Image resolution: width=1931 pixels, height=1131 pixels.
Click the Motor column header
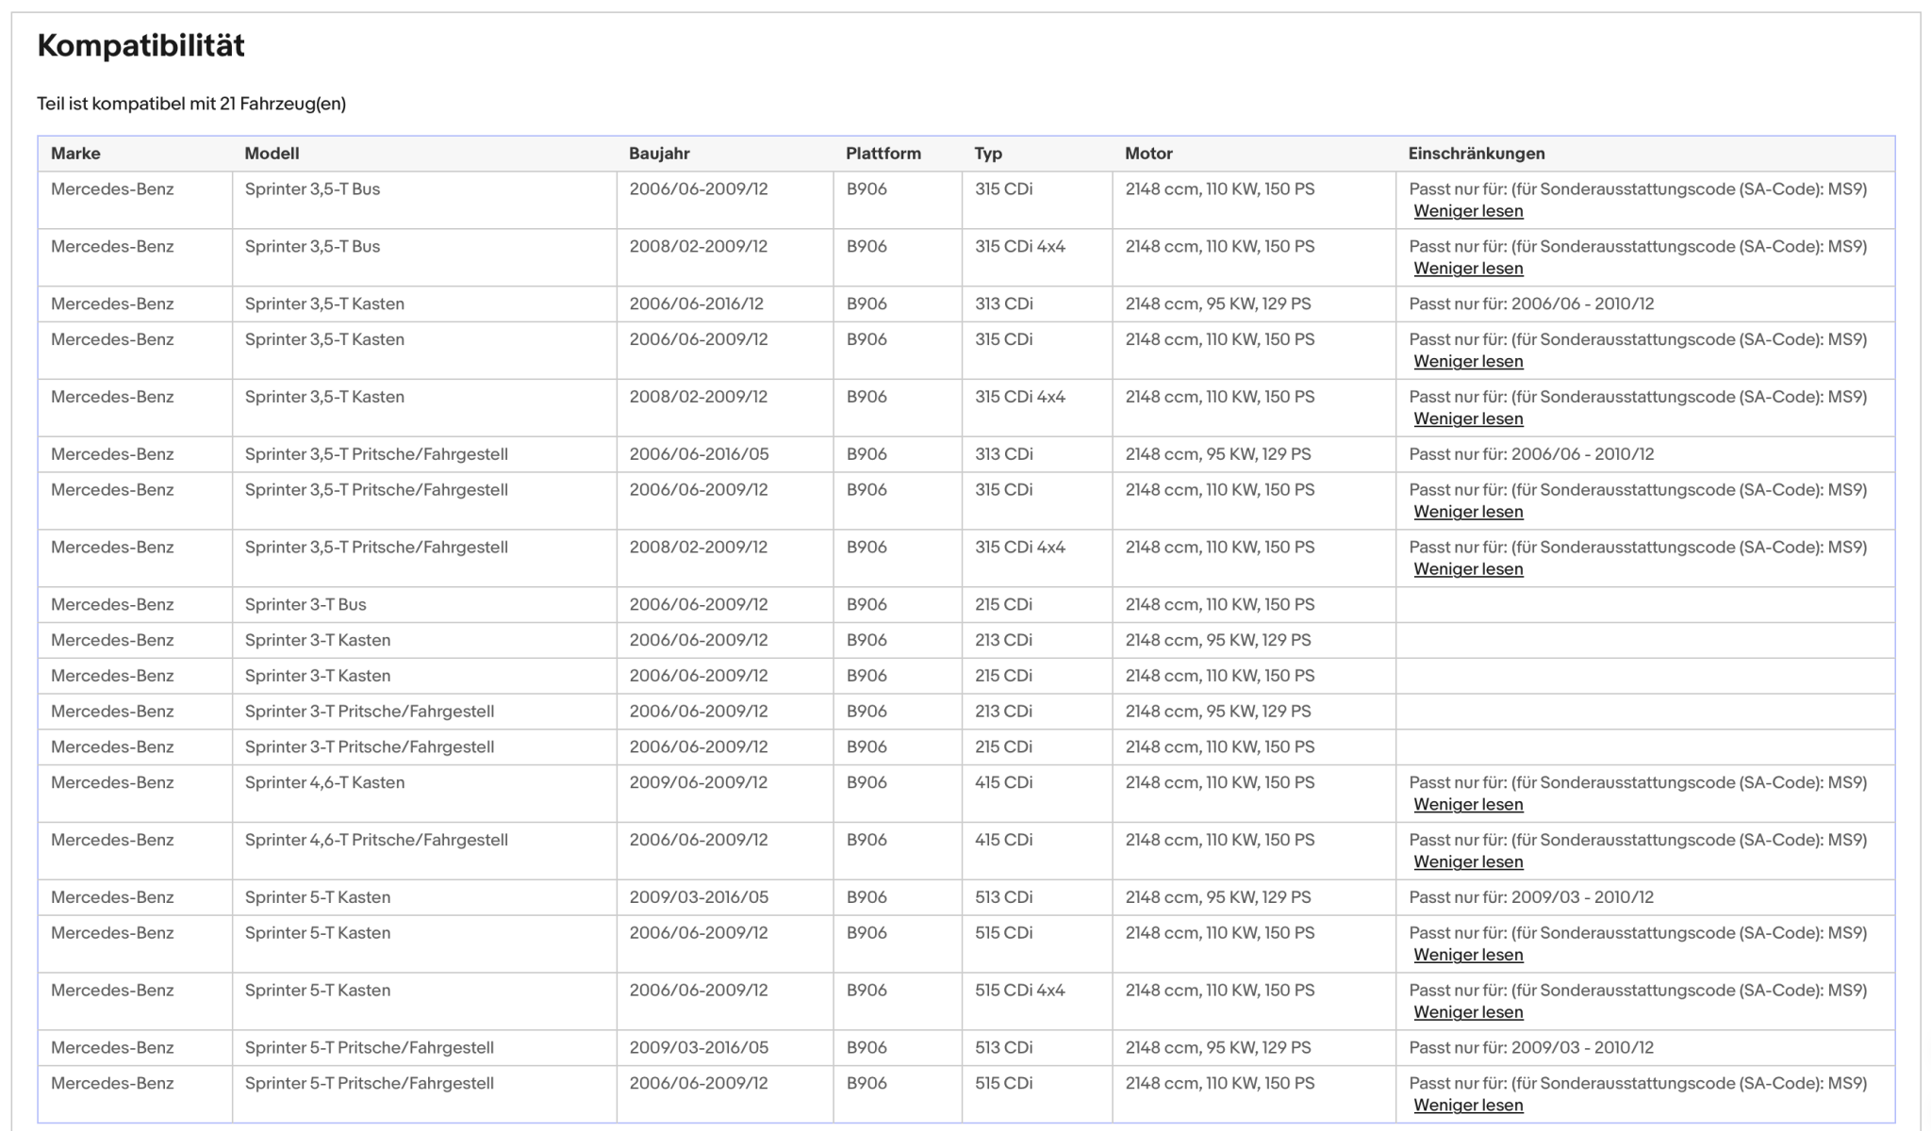tap(1148, 154)
